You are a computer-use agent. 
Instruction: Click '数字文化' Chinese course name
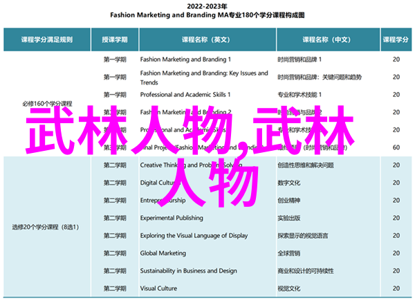[288, 183]
